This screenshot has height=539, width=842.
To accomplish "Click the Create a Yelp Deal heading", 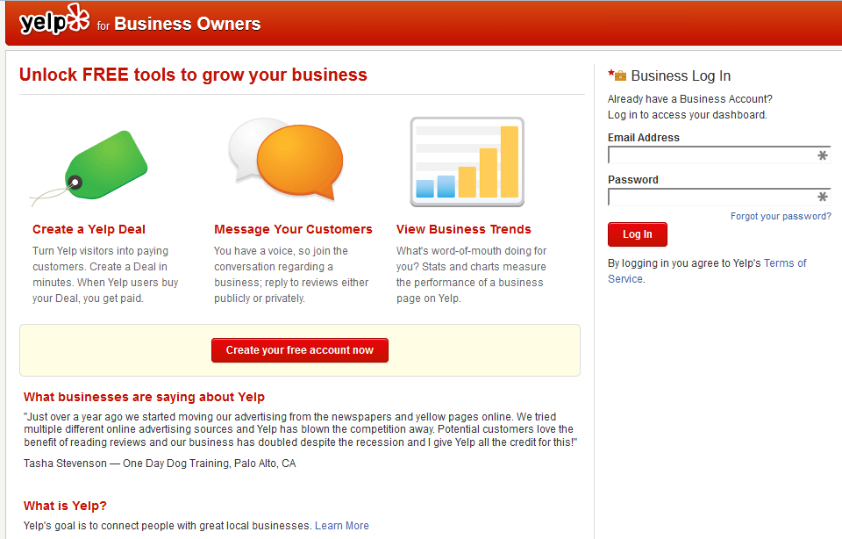I will point(89,229).
